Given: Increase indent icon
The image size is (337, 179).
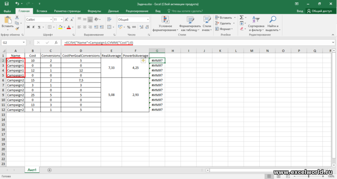Looking at the screenshot, I should pyautogui.click(x=102, y=27).
